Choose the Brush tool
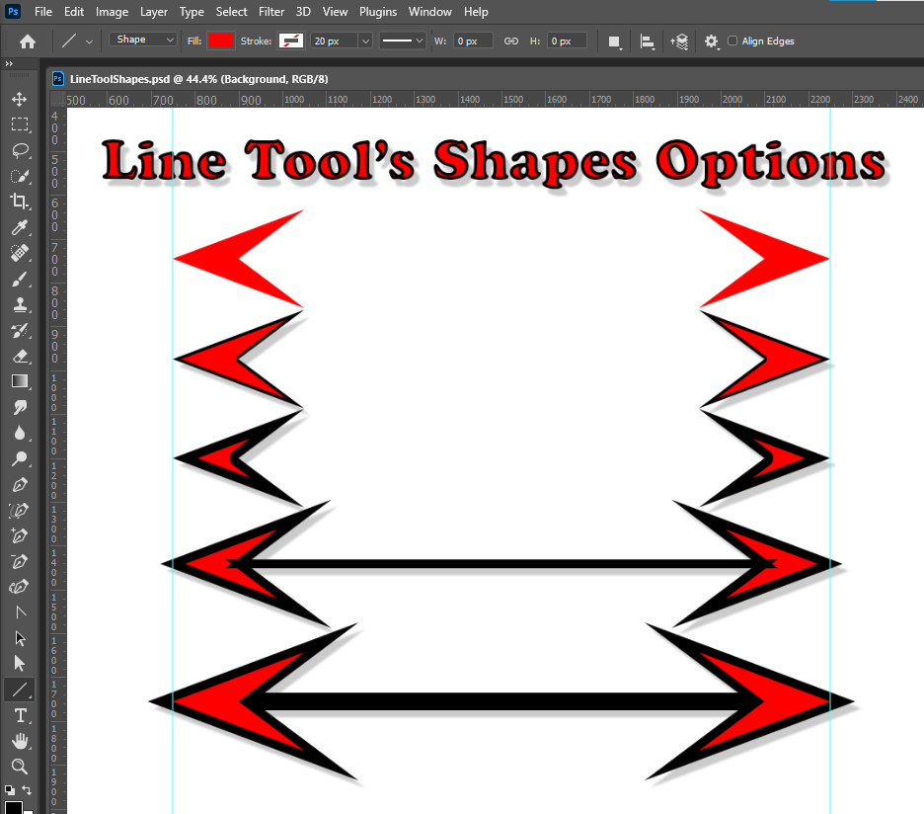 click(20, 279)
